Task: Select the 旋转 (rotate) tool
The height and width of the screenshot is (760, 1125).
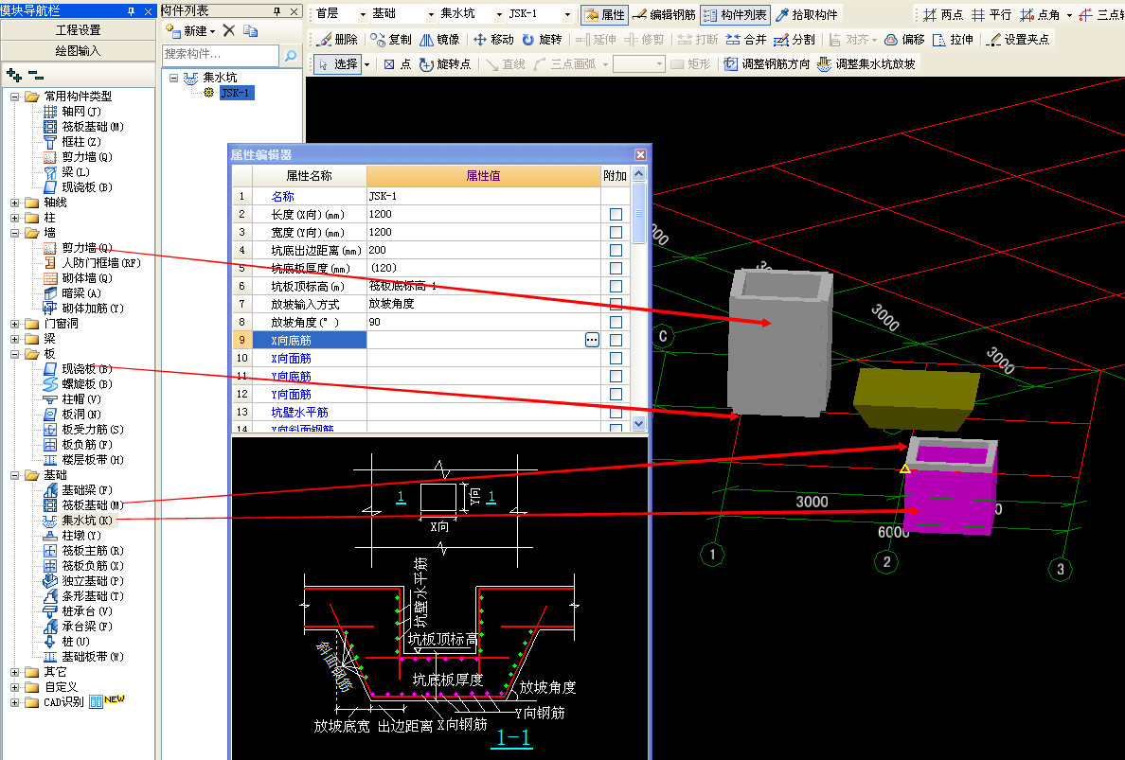Action: (543, 40)
